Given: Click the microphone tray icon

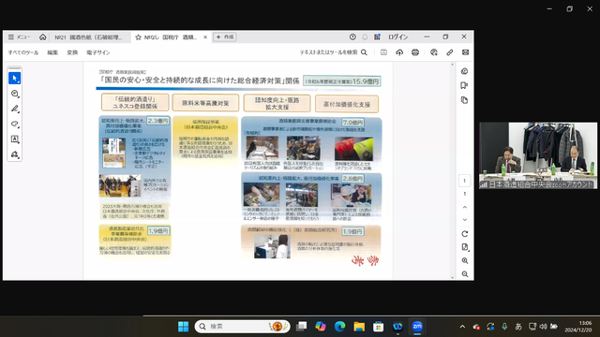Looking at the screenshot, I should pyautogui.click(x=504, y=327).
